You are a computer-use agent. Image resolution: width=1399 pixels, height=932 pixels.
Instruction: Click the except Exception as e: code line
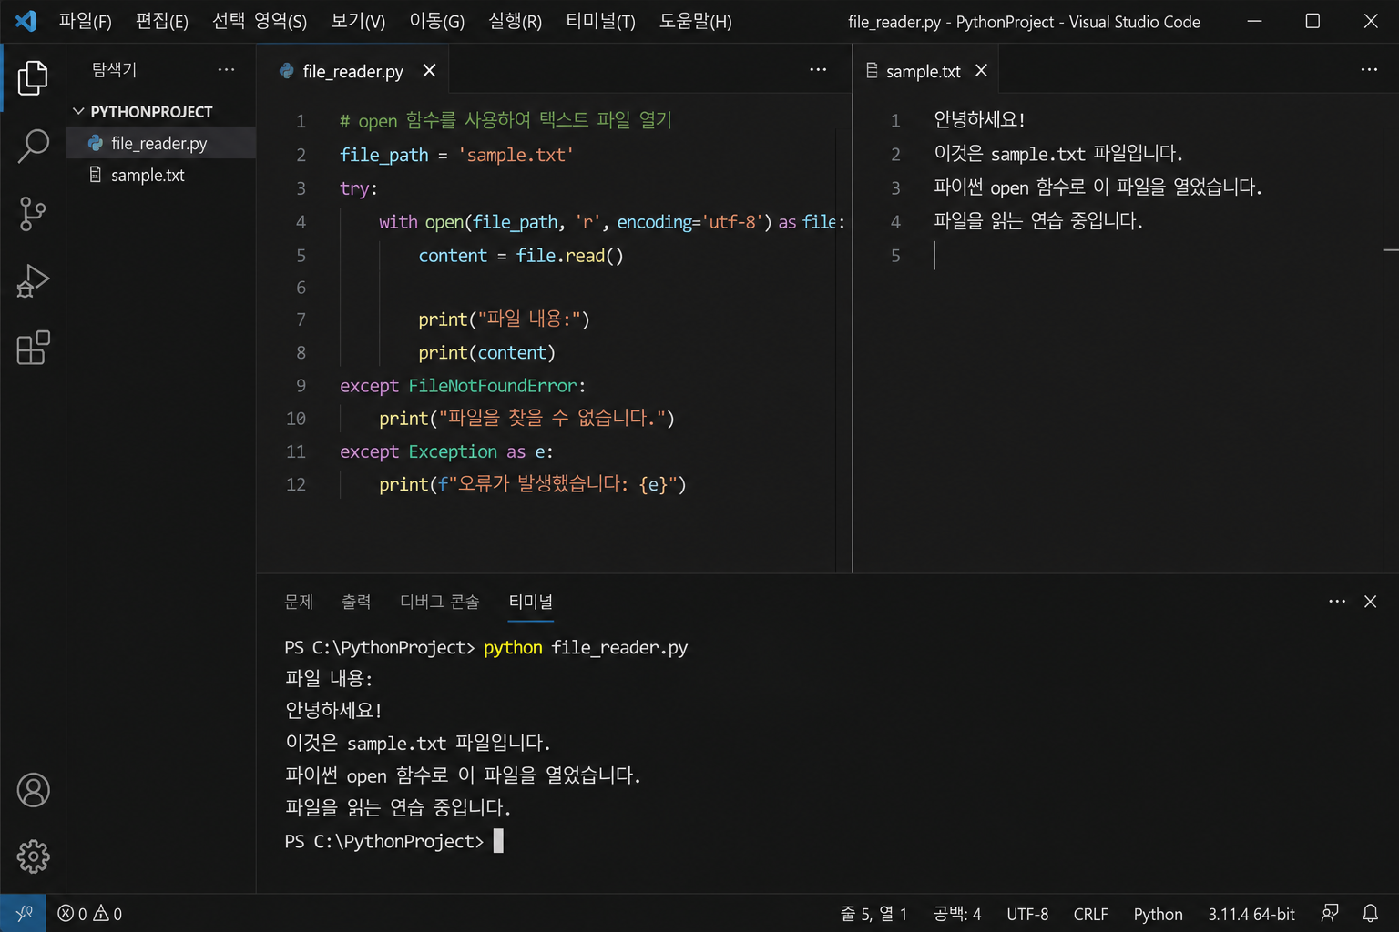[446, 451]
